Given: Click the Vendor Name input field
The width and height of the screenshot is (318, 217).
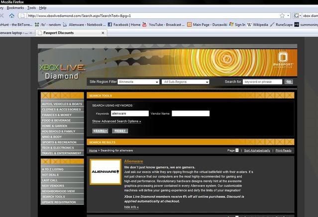Looking at the screenshot, I should coord(191,114).
